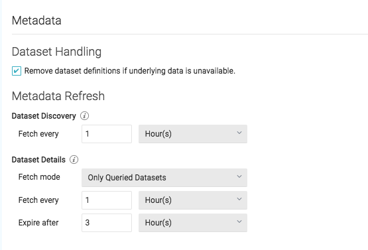The height and width of the screenshot is (250, 368).
Task: Click the Metadata Refresh heading
Action: click(x=58, y=96)
